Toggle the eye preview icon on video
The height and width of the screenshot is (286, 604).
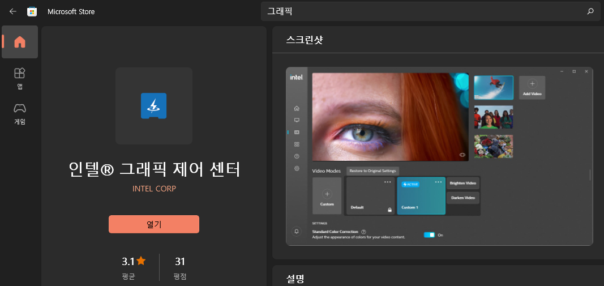click(x=462, y=155)
